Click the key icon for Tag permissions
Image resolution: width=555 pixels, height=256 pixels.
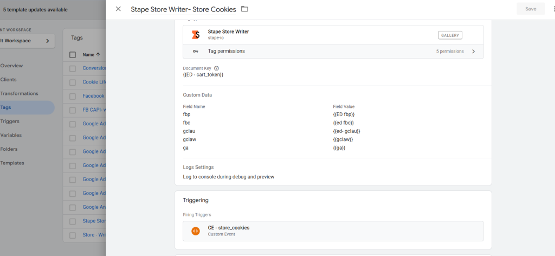pyautogui.click(x=196, y=52)
